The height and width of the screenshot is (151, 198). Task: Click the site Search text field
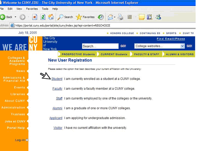tap(100, 46)
